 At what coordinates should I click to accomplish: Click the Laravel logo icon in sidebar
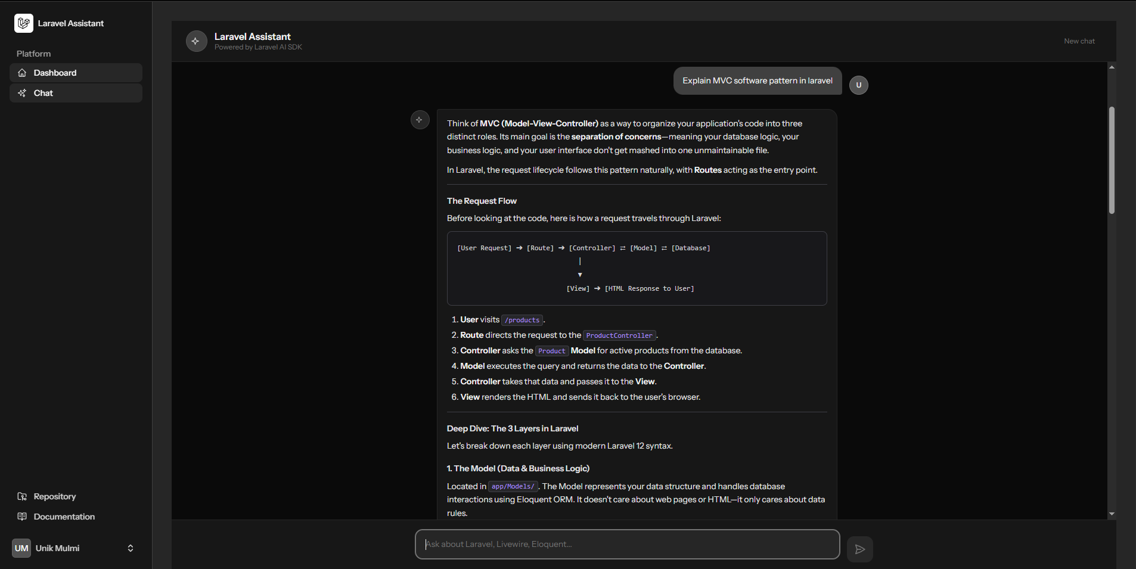24,23
